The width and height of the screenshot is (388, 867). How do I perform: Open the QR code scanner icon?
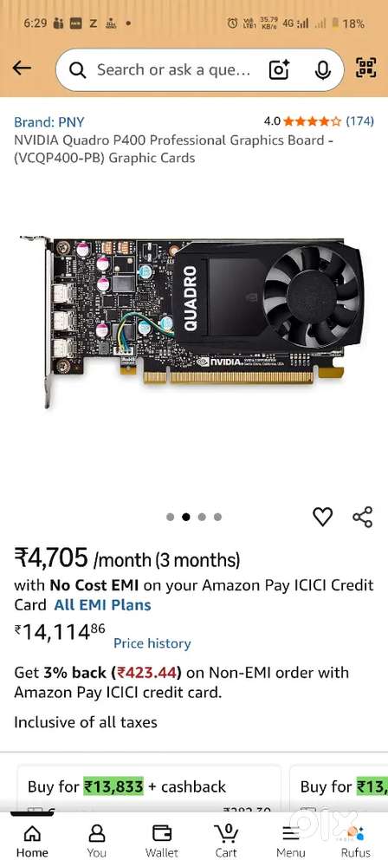pos(365,68)
